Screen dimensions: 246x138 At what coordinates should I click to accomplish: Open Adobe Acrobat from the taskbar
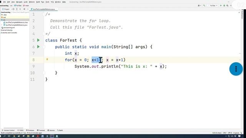(x=38, y=136)
